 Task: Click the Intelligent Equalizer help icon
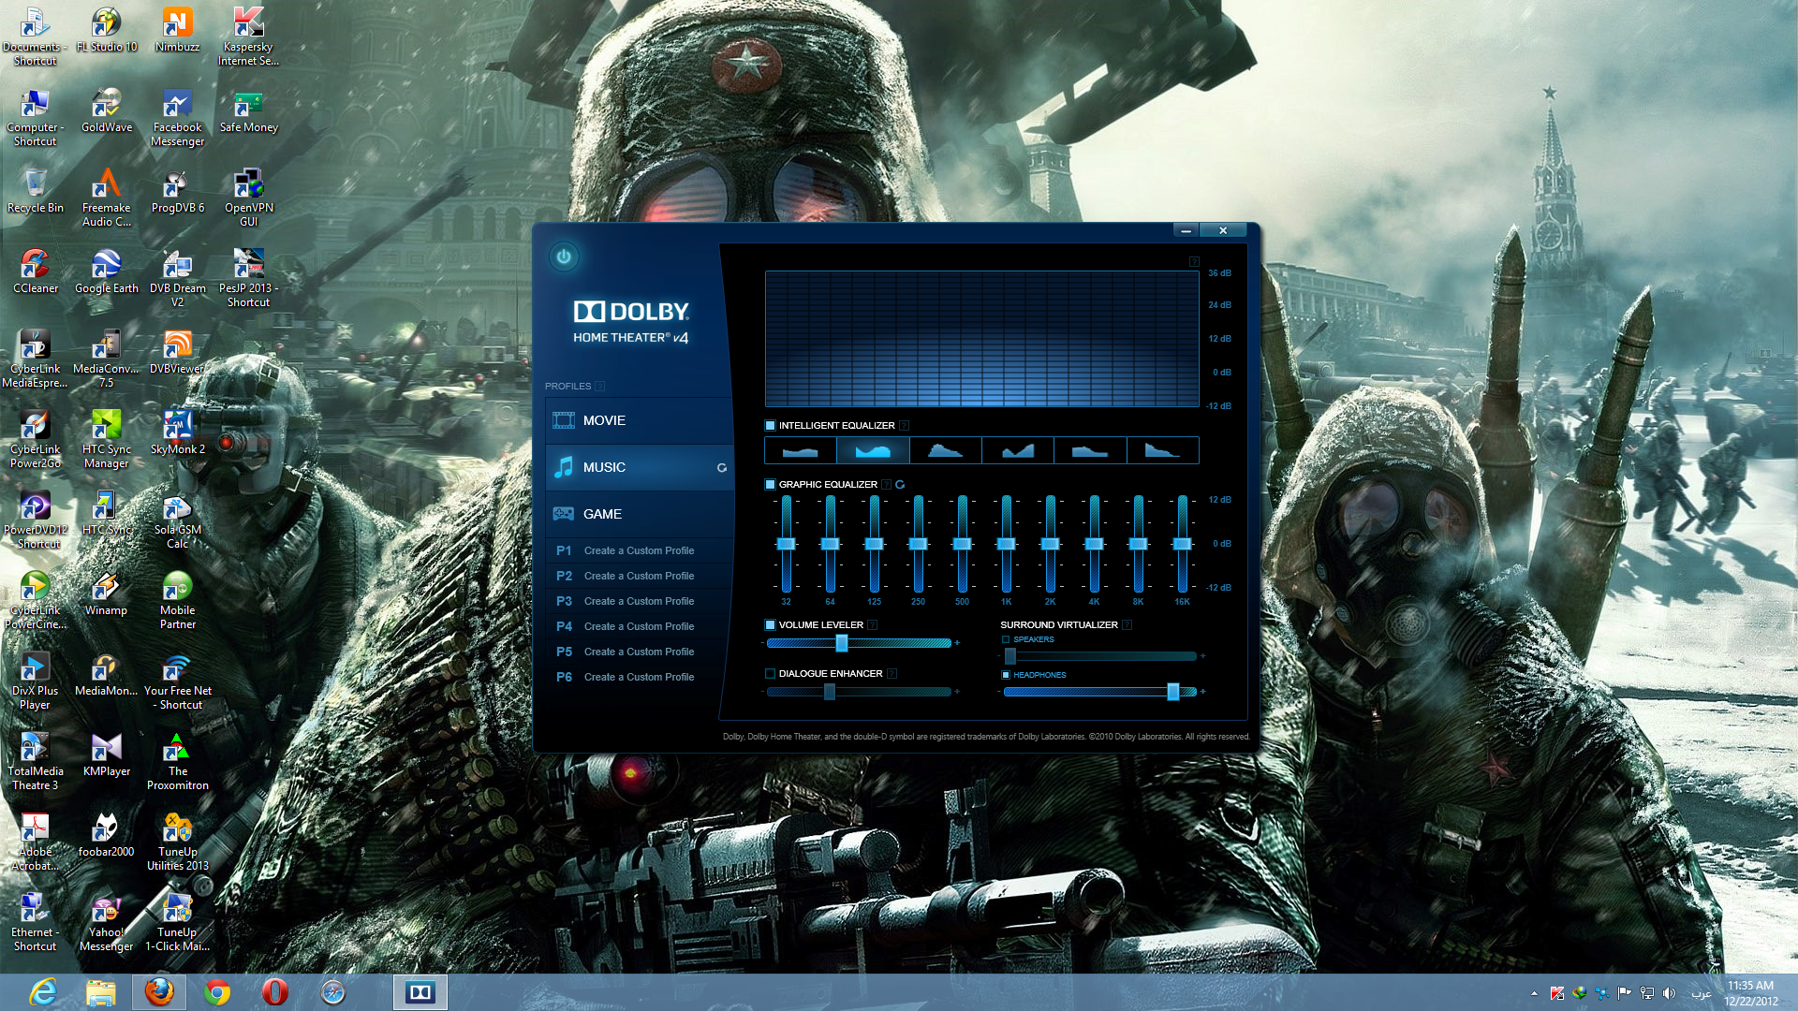905,425
